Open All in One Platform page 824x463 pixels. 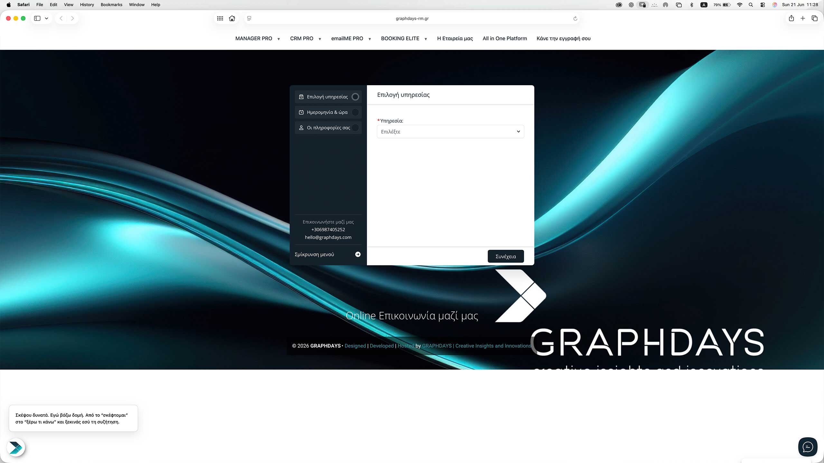(505, 38)
